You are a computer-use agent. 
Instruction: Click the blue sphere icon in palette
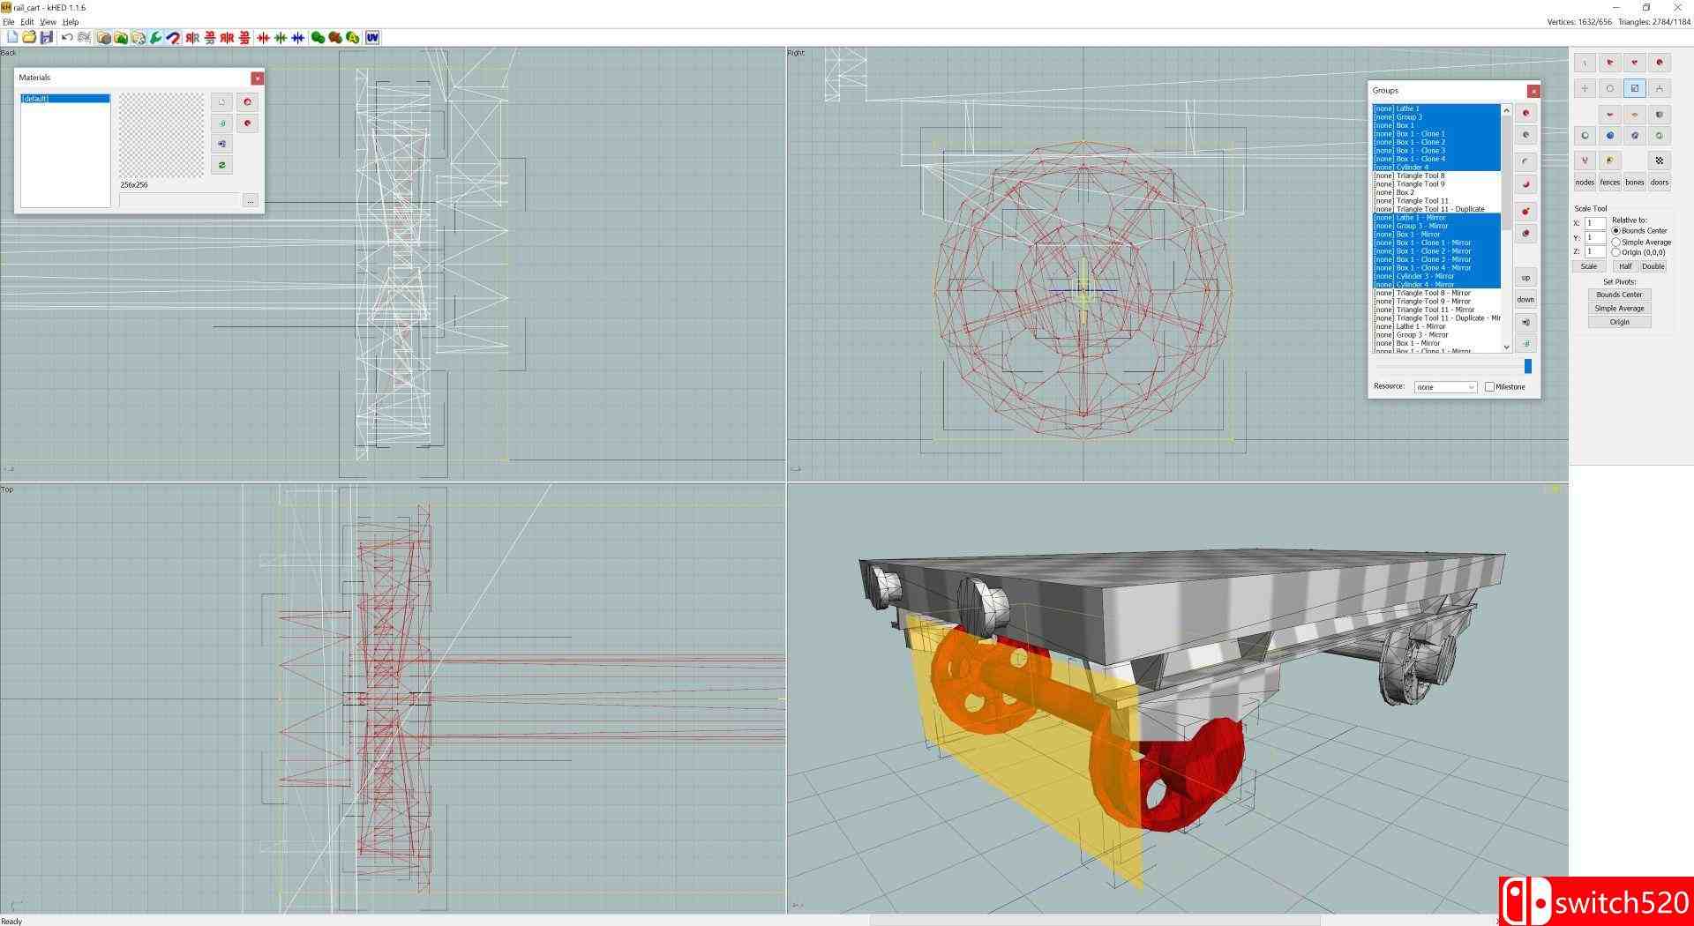pyautogui.click(x=1609, y=136)
